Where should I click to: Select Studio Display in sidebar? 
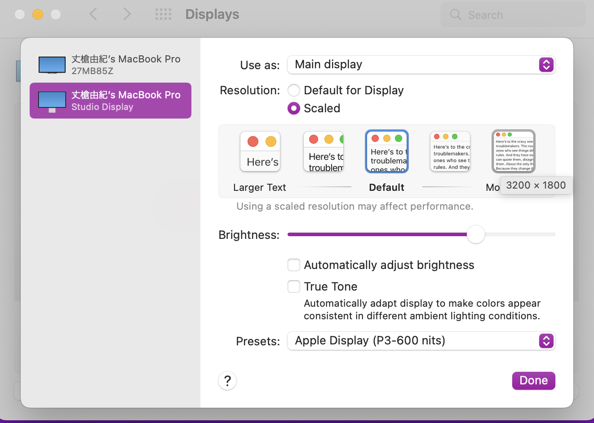coord(111,101)
